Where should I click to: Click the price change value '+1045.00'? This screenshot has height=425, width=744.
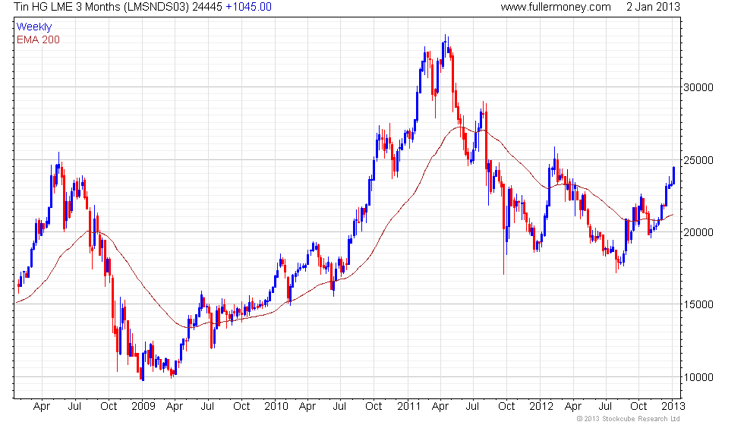coord(249,7)
